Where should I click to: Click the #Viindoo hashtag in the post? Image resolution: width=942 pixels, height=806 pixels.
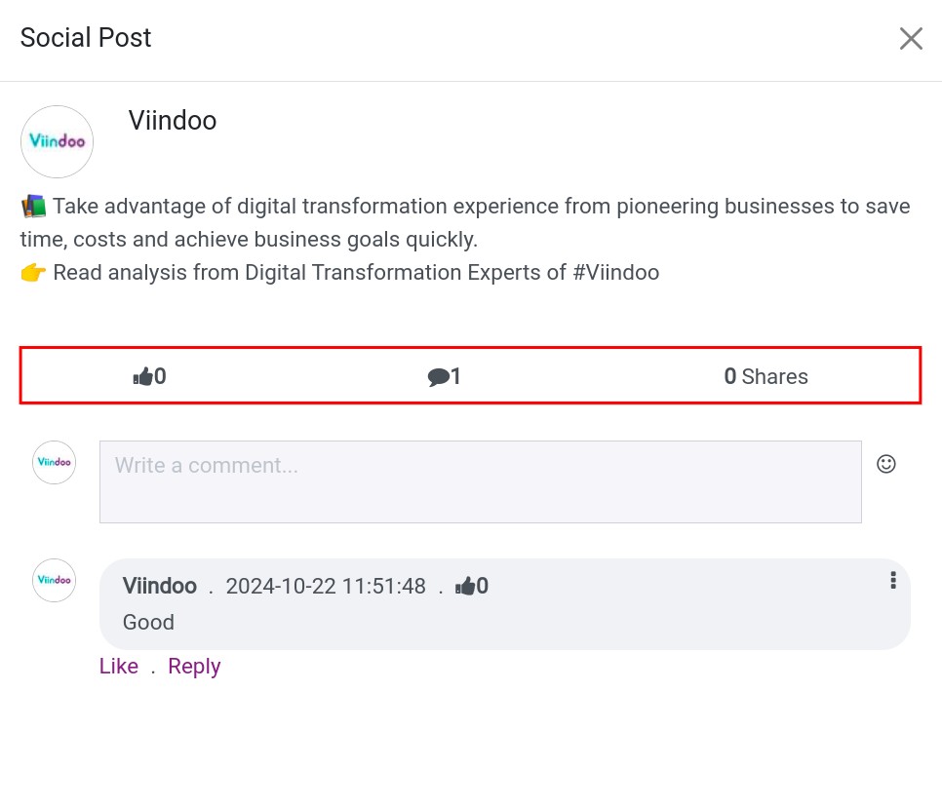click(616, 273)
